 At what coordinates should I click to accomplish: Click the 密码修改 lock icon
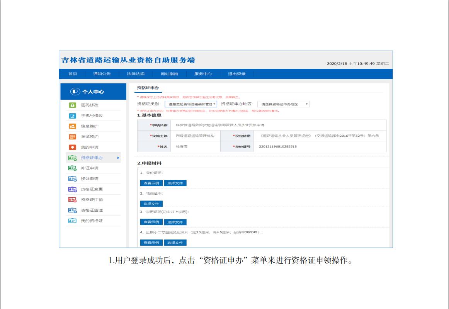point(72,105)
